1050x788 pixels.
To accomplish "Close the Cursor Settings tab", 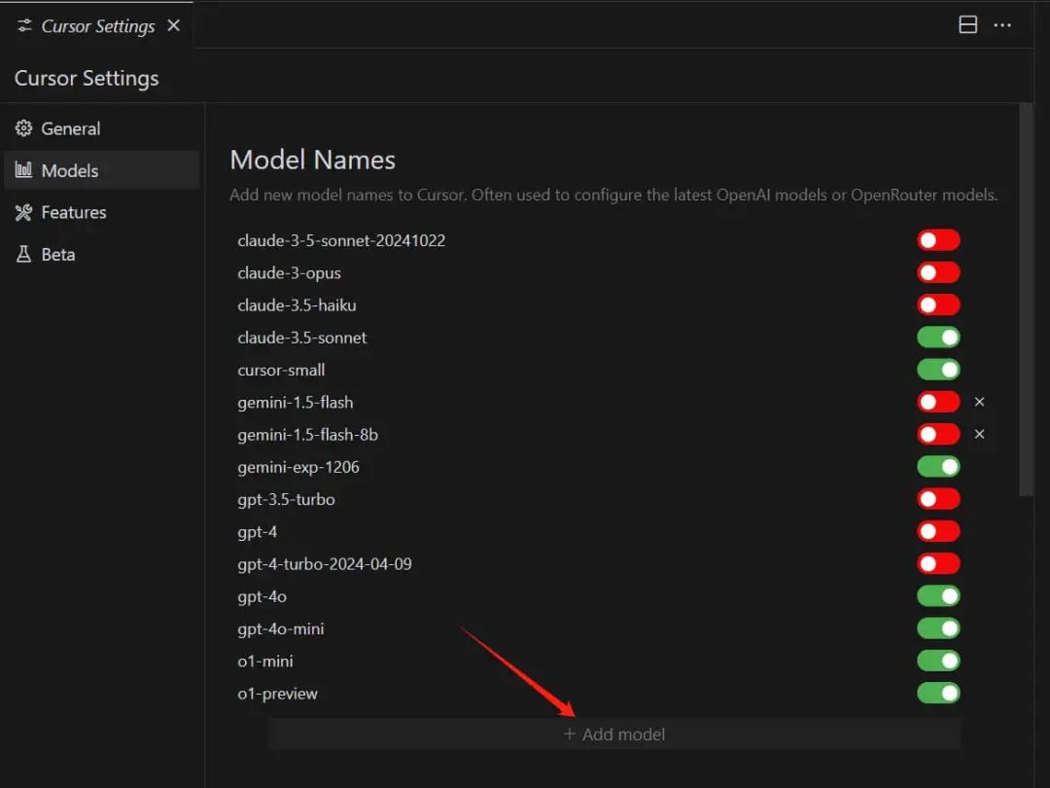I will click(x=173, y=25).
